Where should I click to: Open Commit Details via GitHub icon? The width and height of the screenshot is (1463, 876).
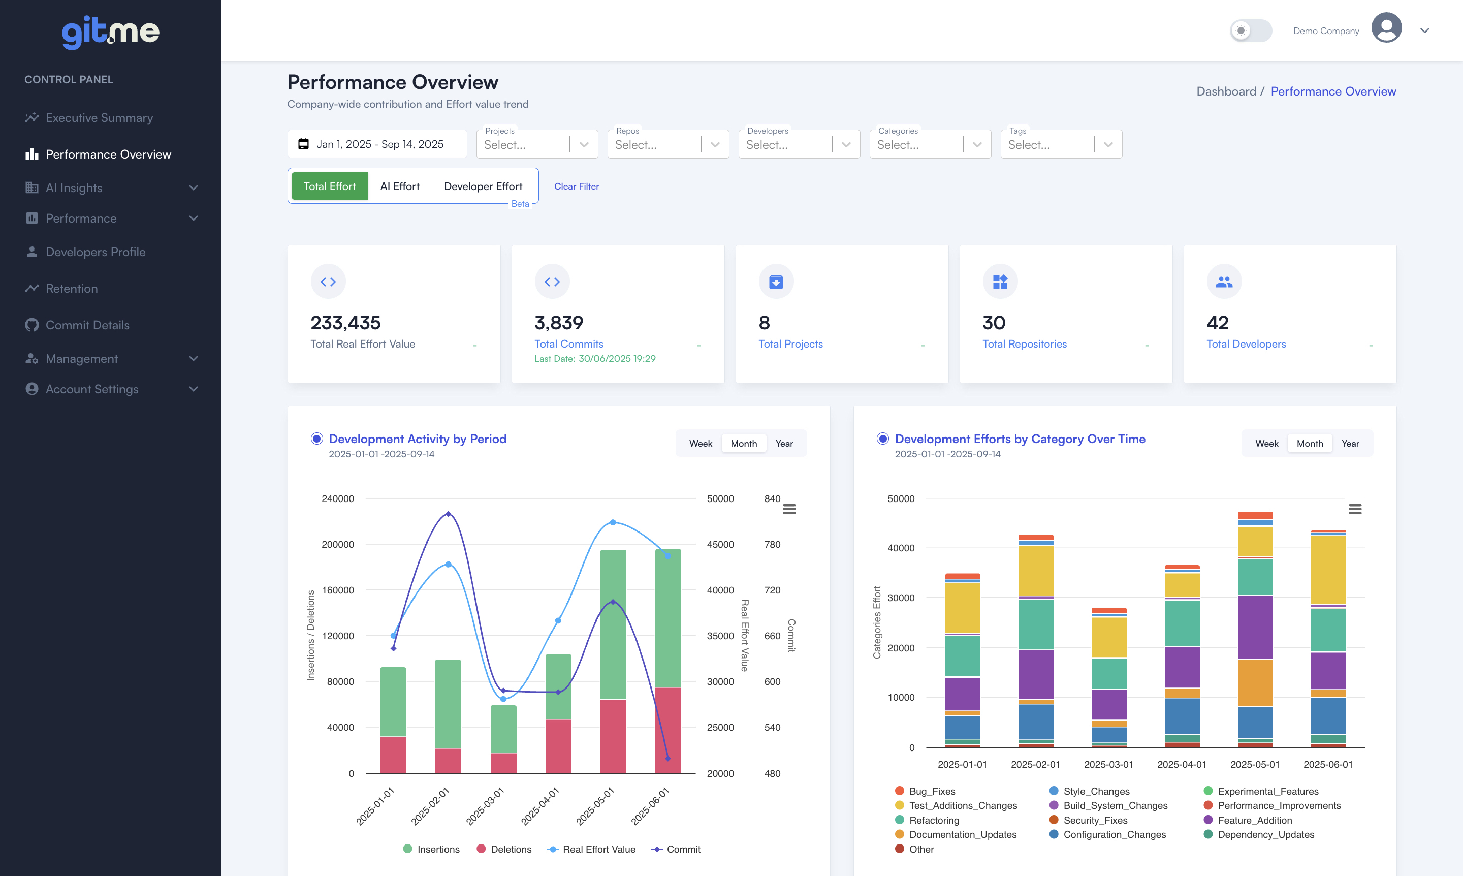pos(33,325)
